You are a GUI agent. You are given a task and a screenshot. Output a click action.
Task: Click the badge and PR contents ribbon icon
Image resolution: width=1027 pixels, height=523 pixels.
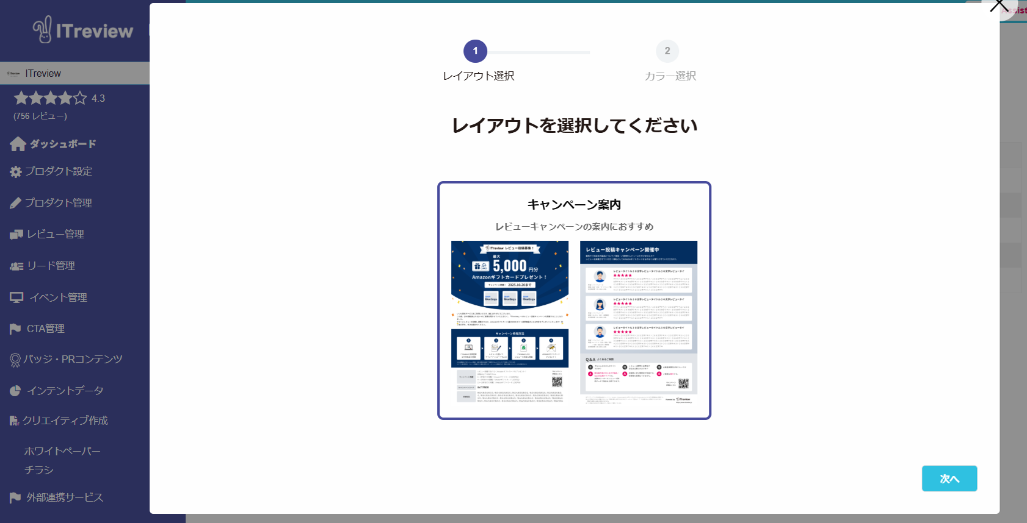point(15,360)
